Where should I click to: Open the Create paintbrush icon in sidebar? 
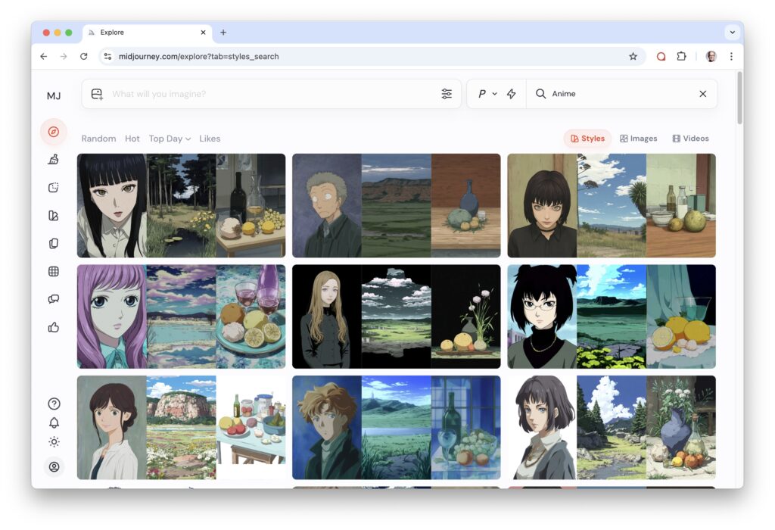coord(53,159)
